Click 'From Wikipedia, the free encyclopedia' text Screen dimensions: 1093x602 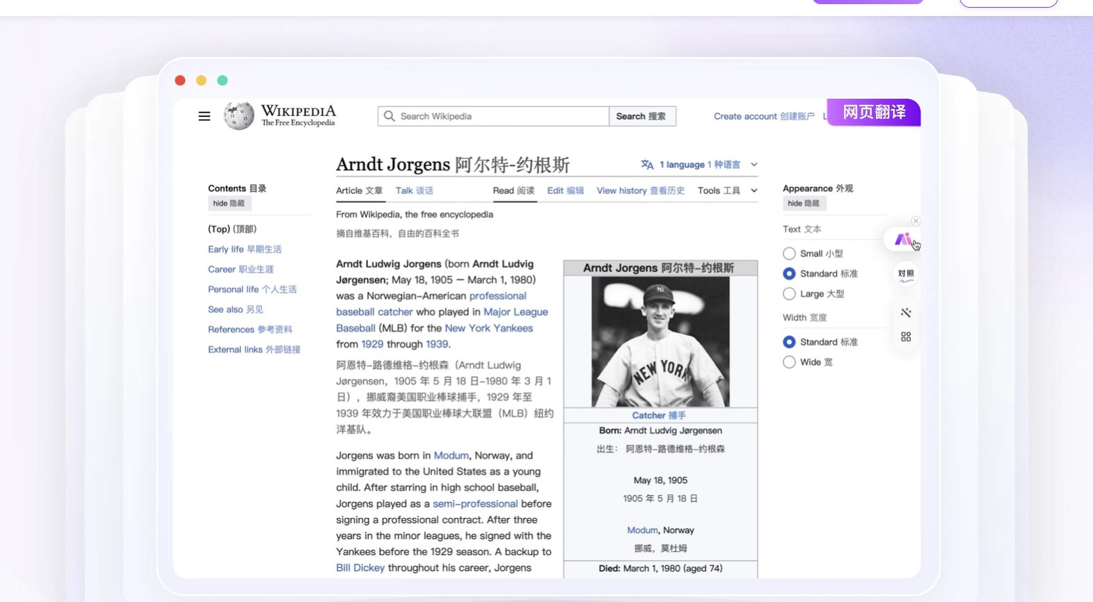415,214
